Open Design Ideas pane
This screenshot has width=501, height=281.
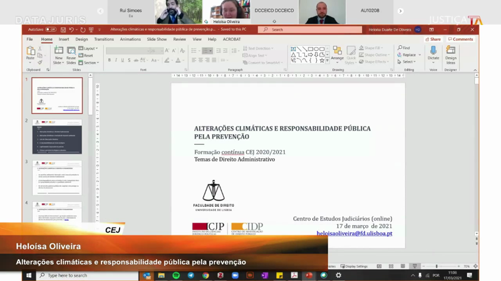[x=451, y=51]
